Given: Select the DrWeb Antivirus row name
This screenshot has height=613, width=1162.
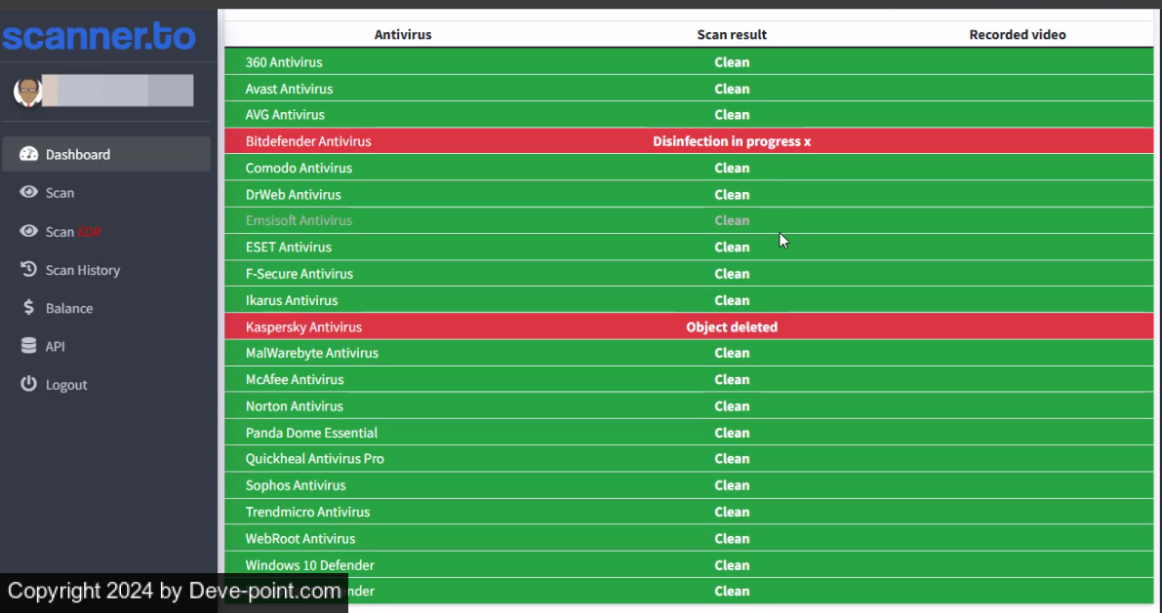Looking at the screenshot, I should (x=293, y=195).
